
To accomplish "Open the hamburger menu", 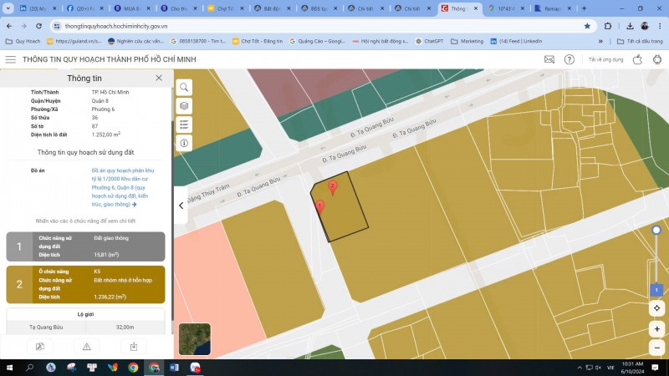I will pyautogui.click(x=11, y=60).
